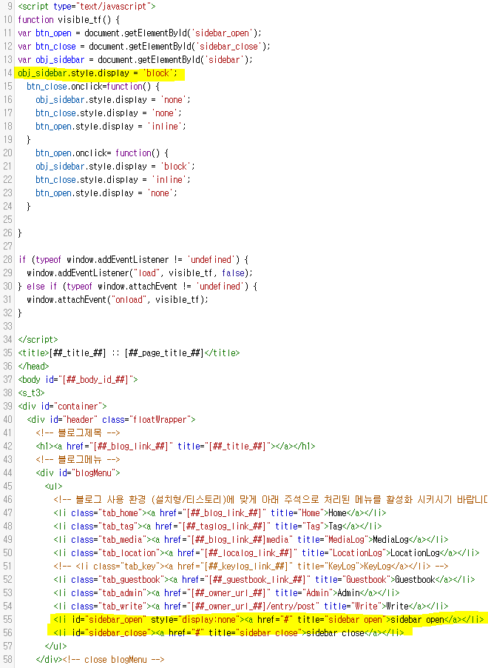
Task: Click the tab_guestbook list item line
Action: (264, 579)
